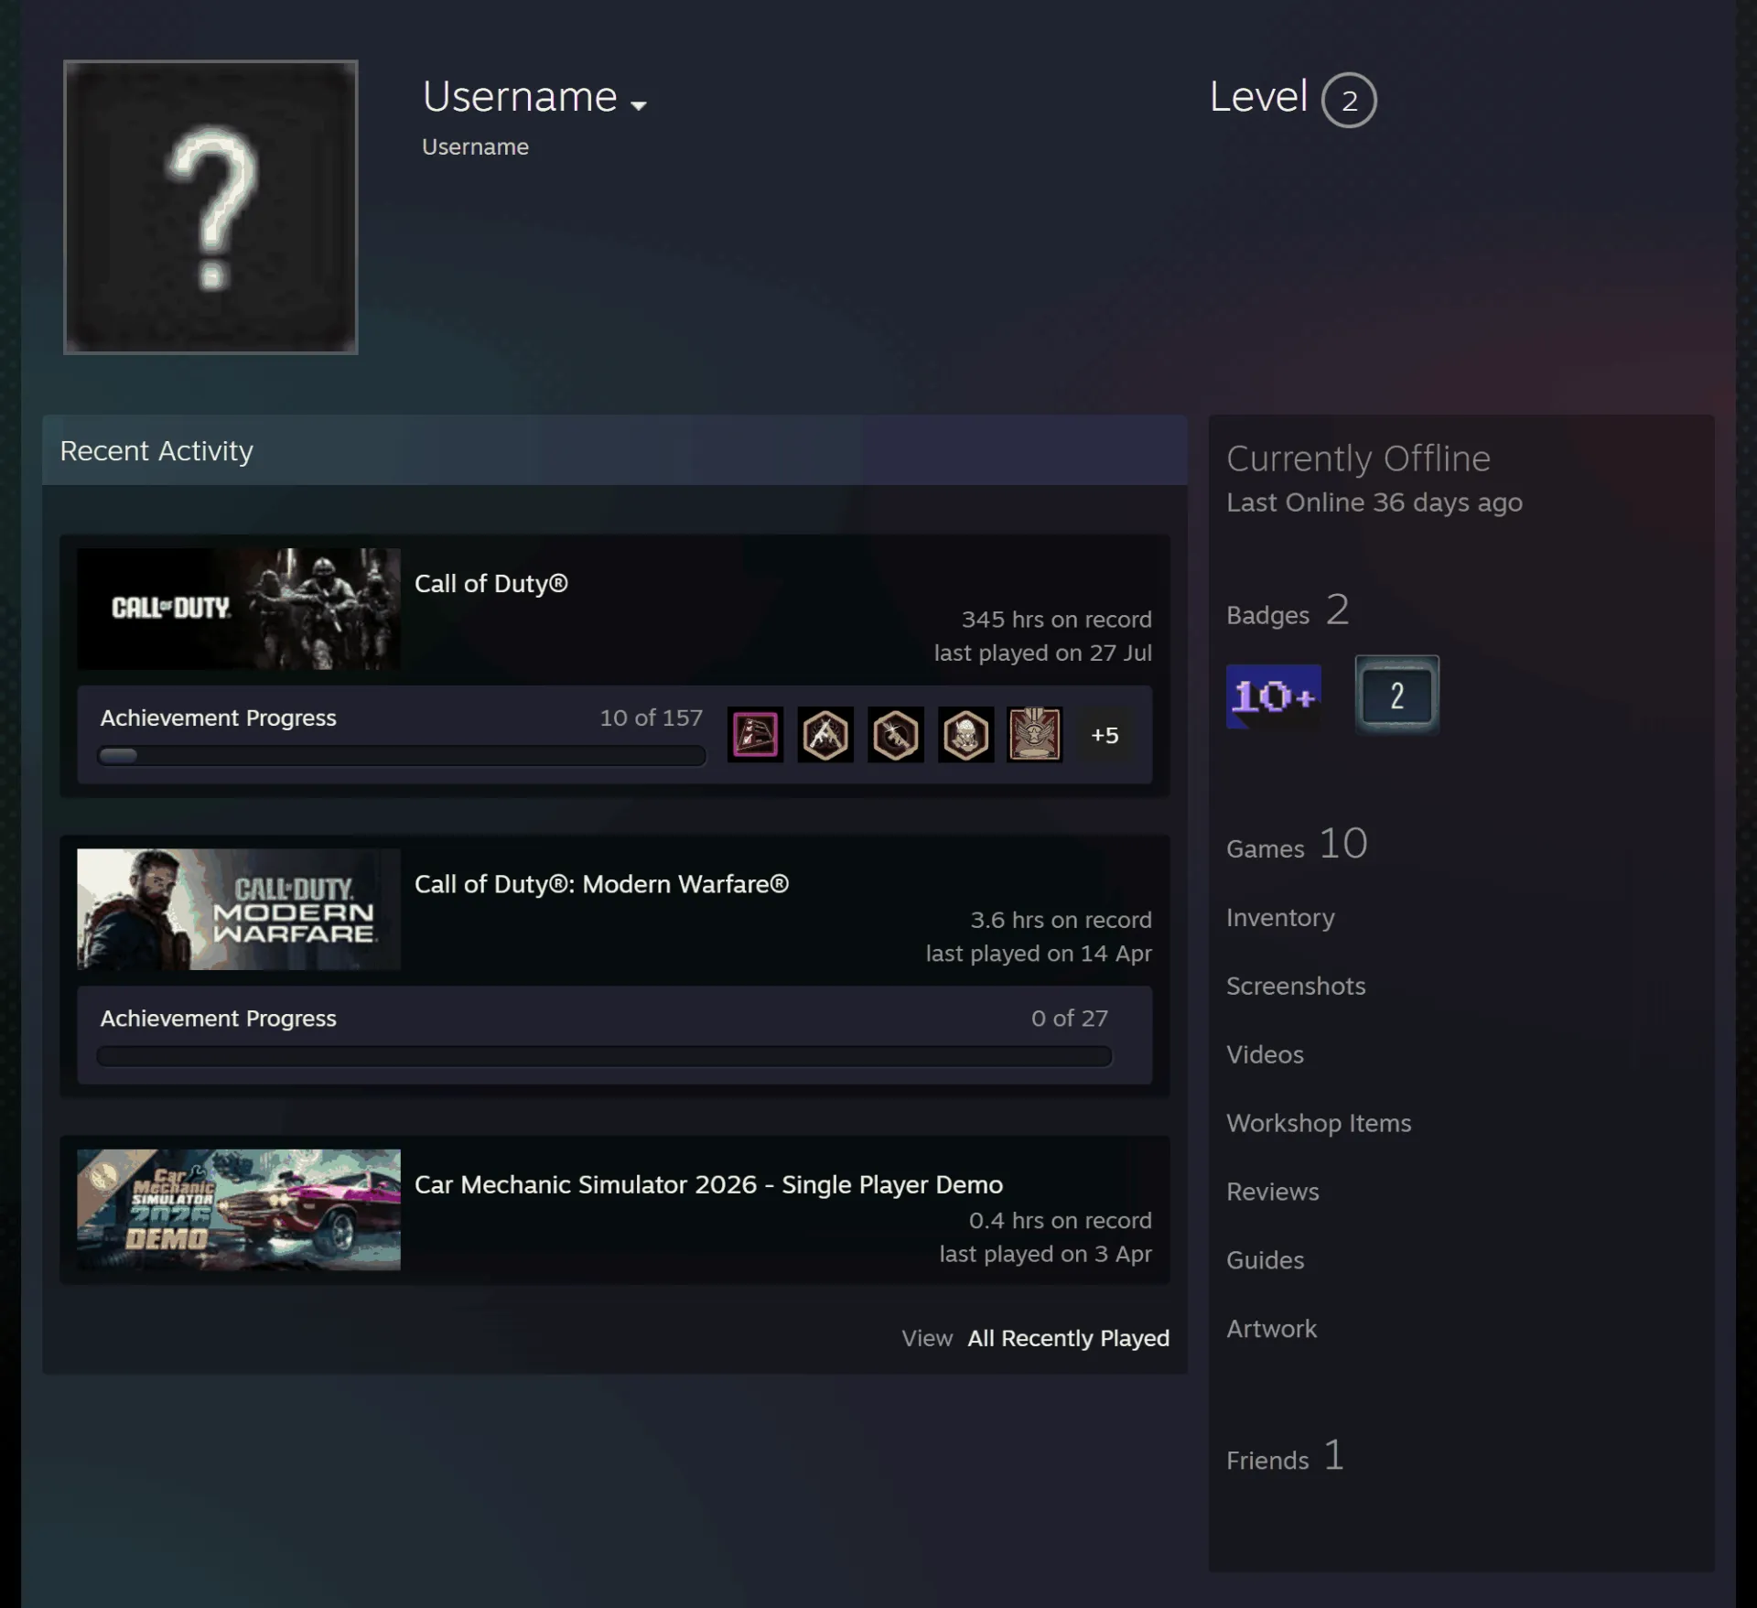
Task: Click the Call of Duty achievement progress bar
Action: 402,756
